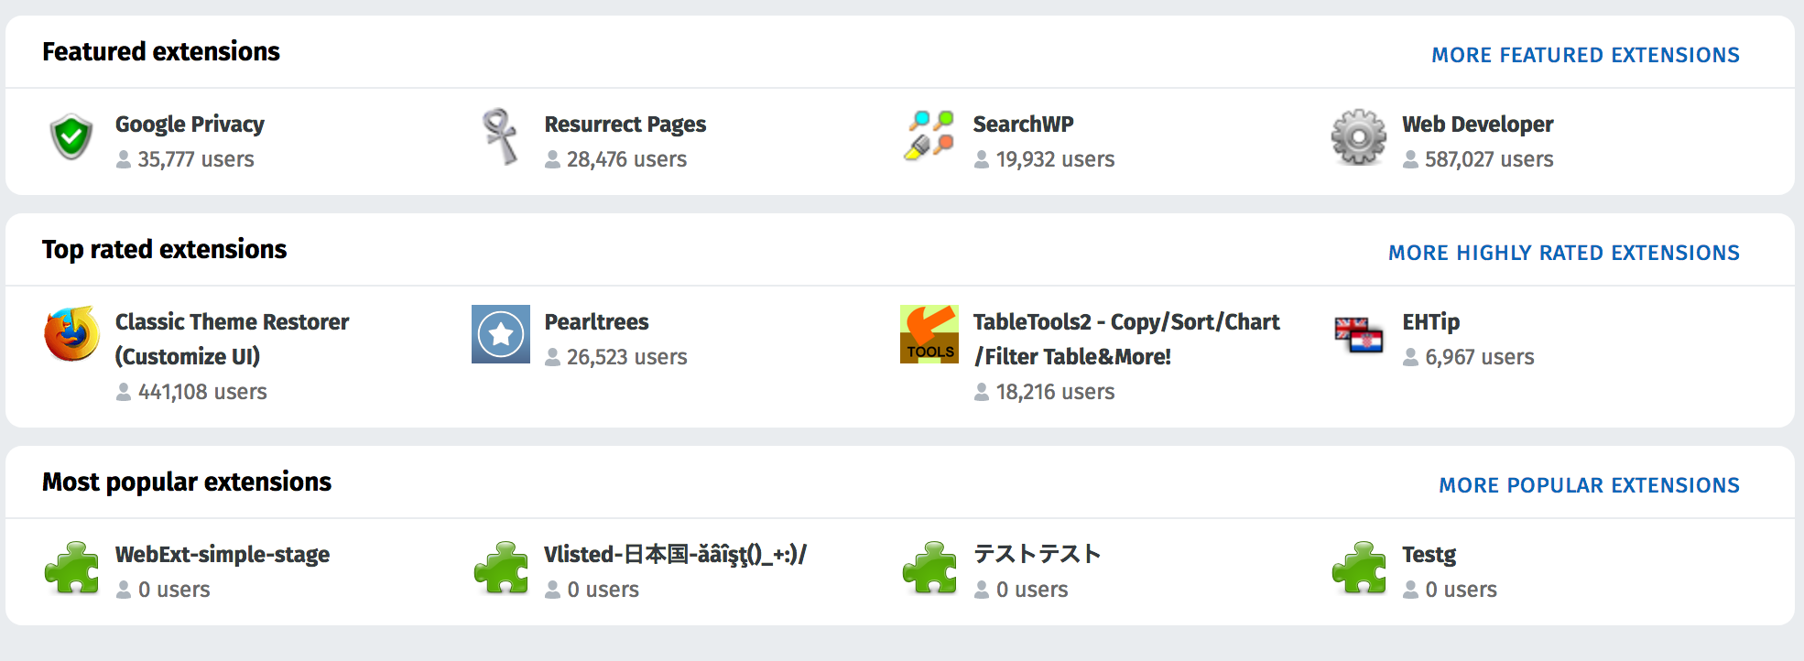1804x661 pixels.
Task: Click the WebExt-simple-stage puzzle piece icon
Action: (71, 568)
